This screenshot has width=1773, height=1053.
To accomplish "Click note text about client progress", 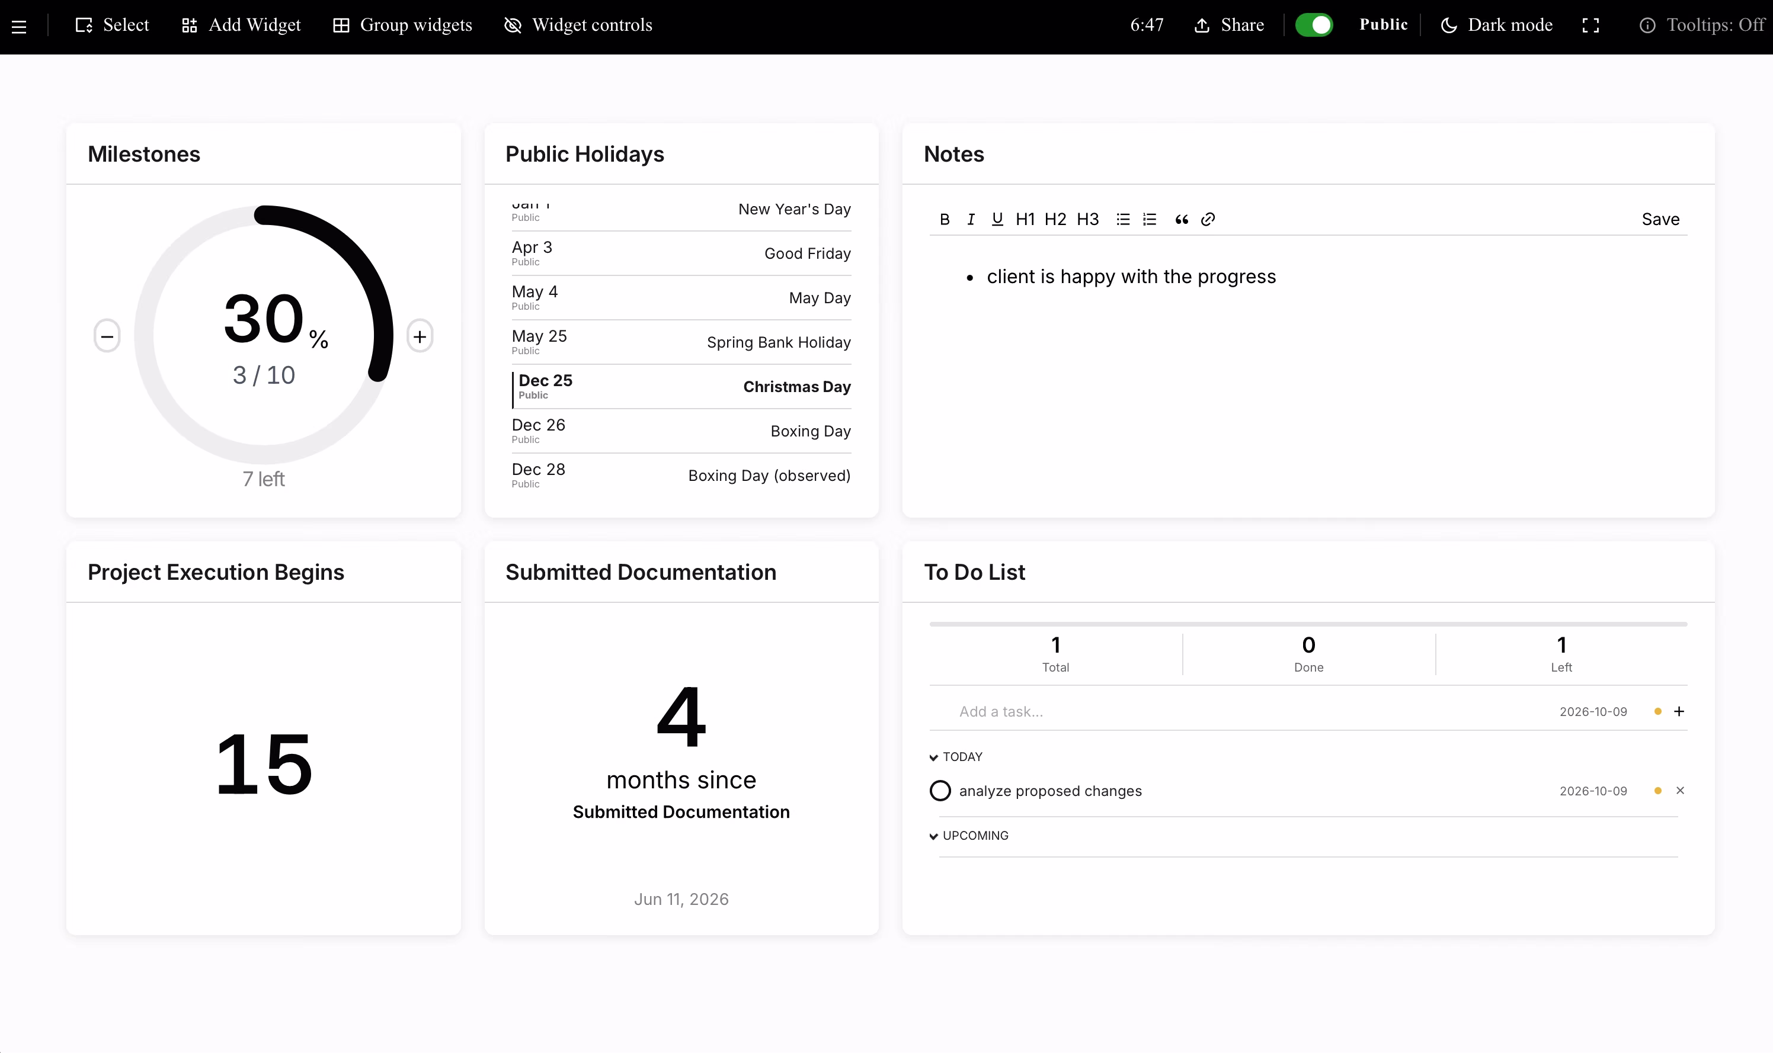I will point(1131,277).
